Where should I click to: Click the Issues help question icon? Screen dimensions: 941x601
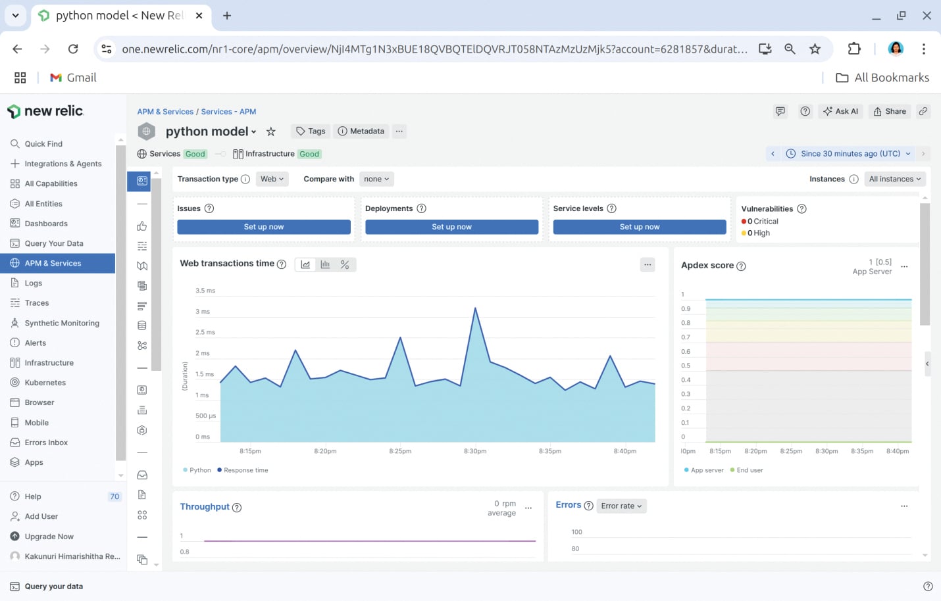tap(209, 208)
